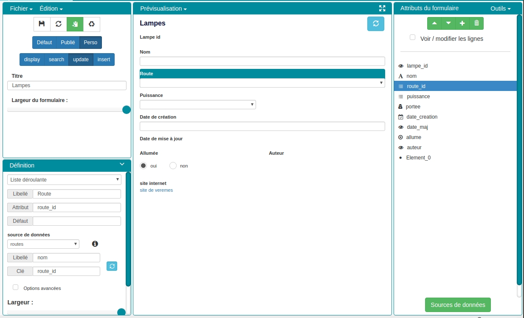Click the eye icon beside auteur

(401, 148)
